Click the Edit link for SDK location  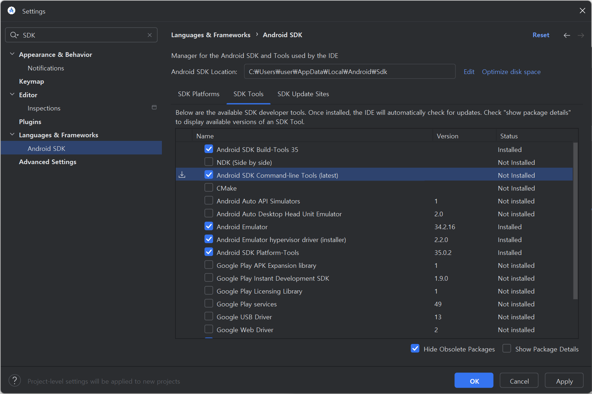pos(469,72)
